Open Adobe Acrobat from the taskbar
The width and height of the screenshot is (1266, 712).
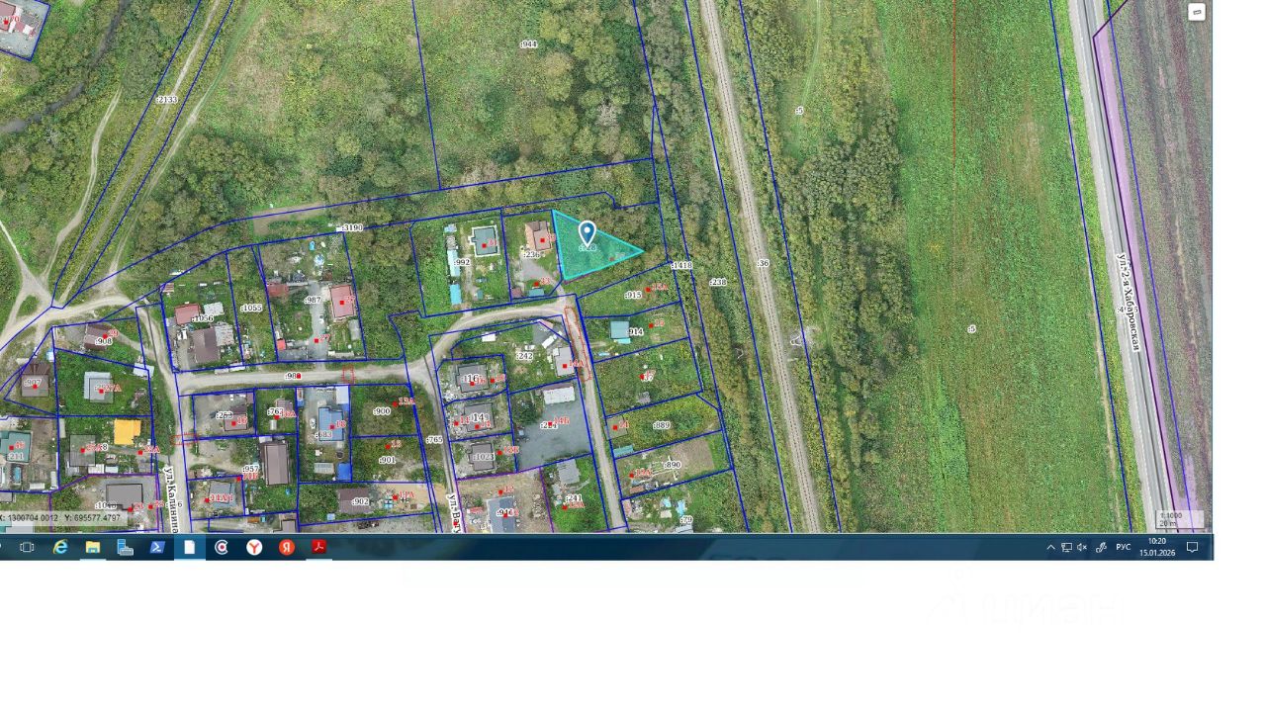click(318, 547)
